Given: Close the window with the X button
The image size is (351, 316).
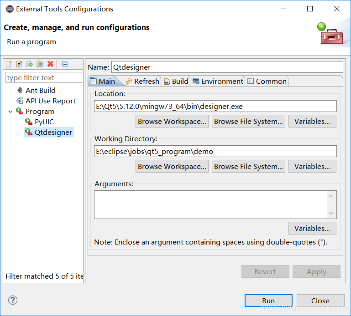Looking at the screenshot, I should [x=337, y=9].
